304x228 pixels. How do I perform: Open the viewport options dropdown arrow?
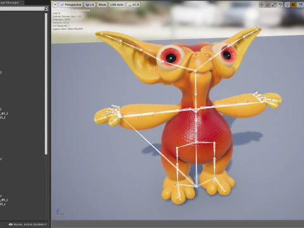click(54, 4)
